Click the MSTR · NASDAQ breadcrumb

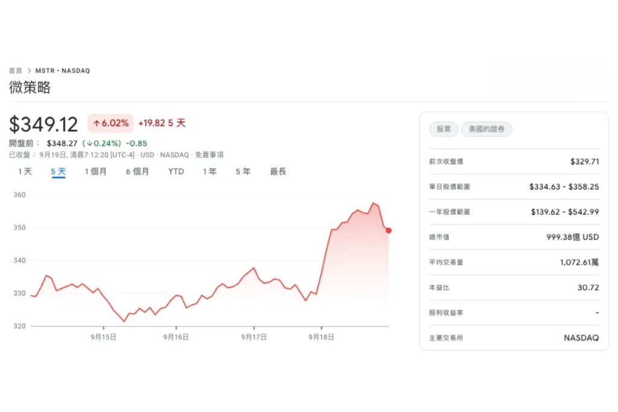(63, 71)
